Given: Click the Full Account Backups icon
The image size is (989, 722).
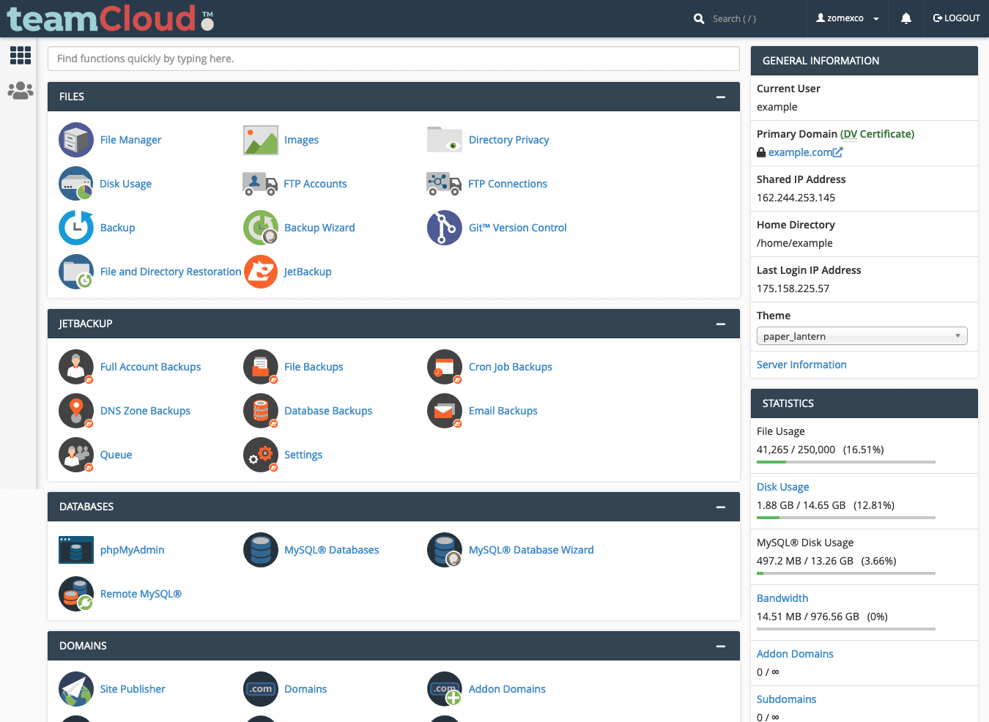Looking at the screenshot, I should tap(76, 367).
